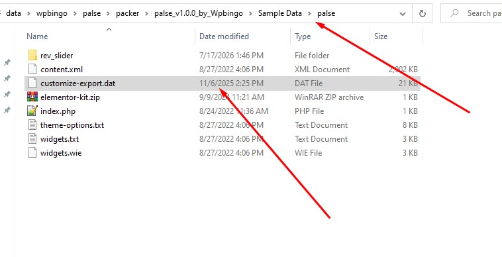Click the refresh button beside address bar
Screen dimensions: 502x257
tap(423, 13)
